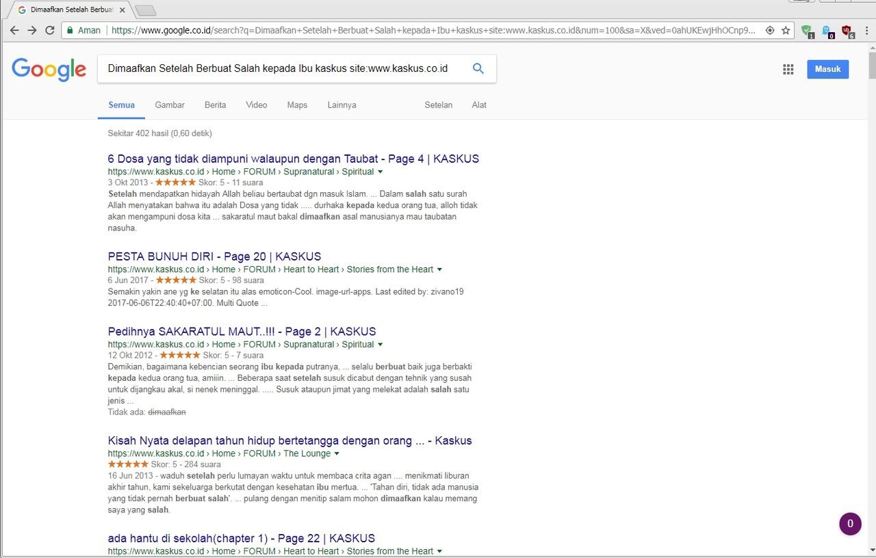Open the blue Ghostery extension icon
Screen dimensions: 876x558
827,31
